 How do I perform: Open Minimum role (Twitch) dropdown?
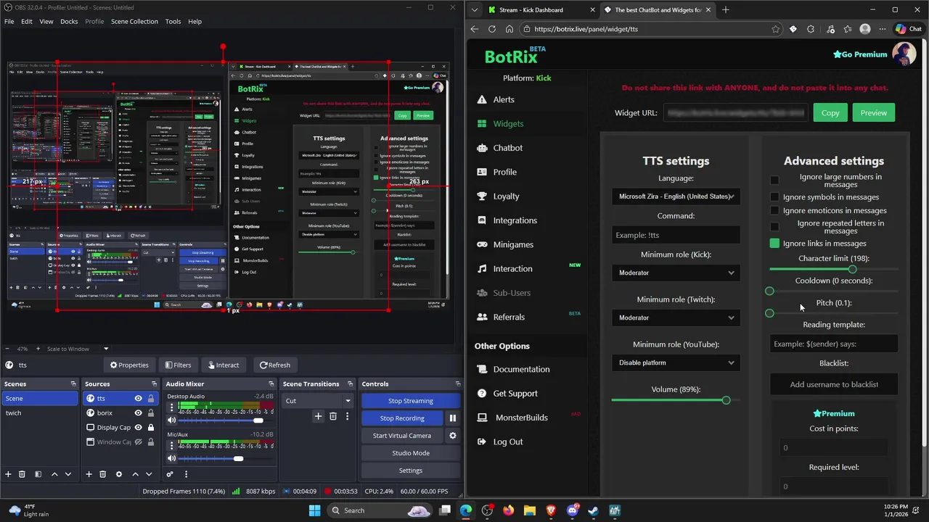click(x=676, y=318)
